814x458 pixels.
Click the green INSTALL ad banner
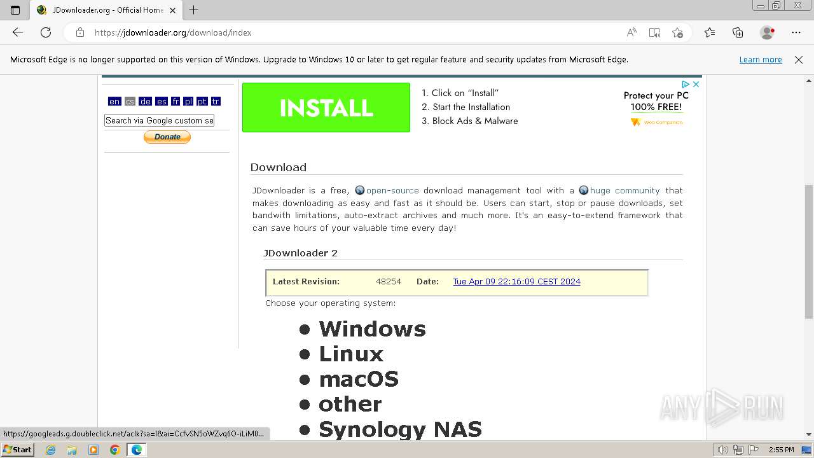tap(326, 108)
